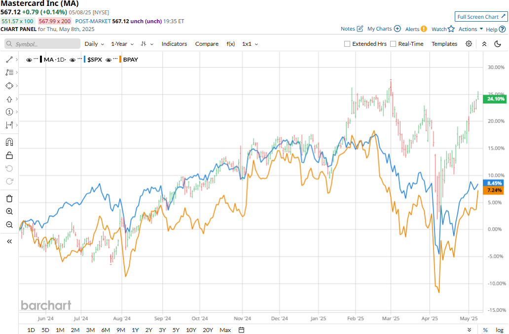Open chart in Full Screen
Screen dimensions: 509x334
click(x=481, y=17)
